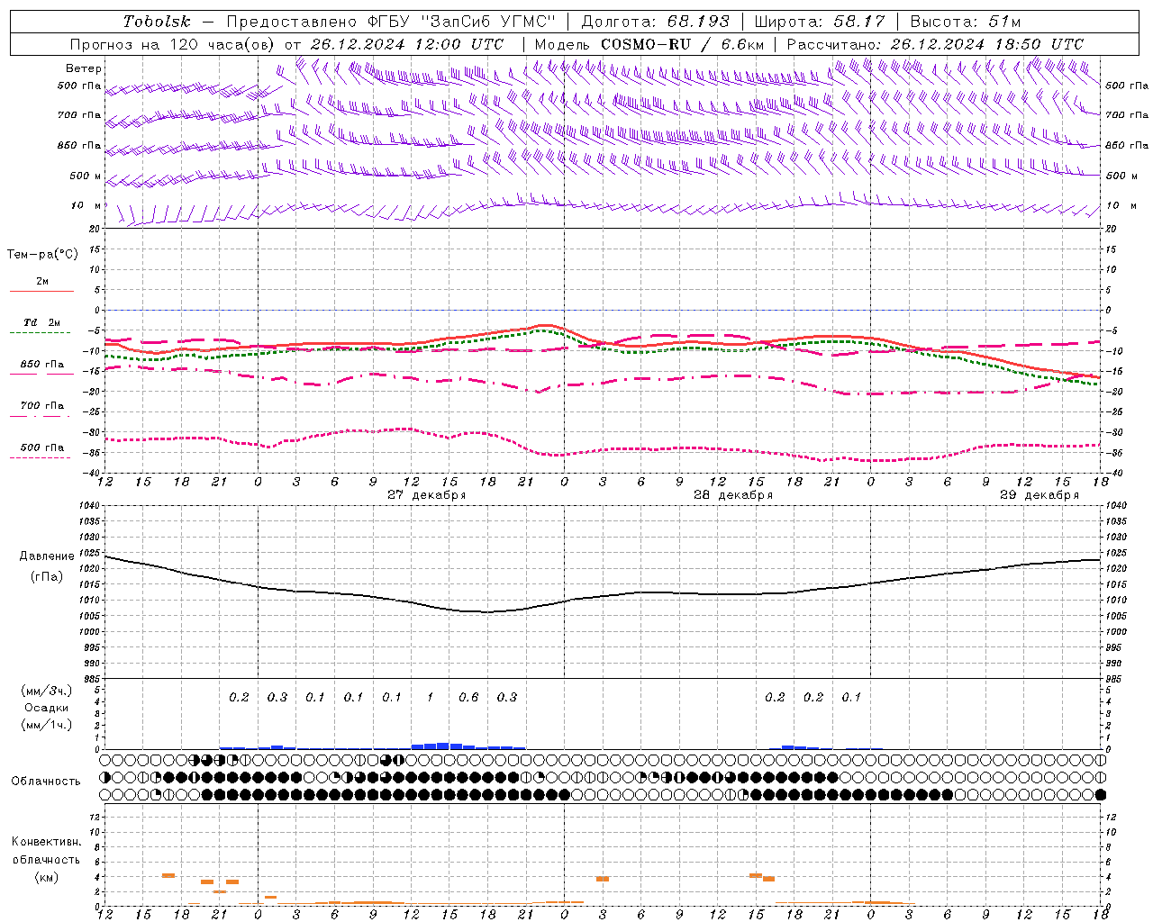The width and height of the screenshot is (1153, 922).
Task: Click the "850 гПа" temperature legend entry
Action: click(x=42, y=365)
